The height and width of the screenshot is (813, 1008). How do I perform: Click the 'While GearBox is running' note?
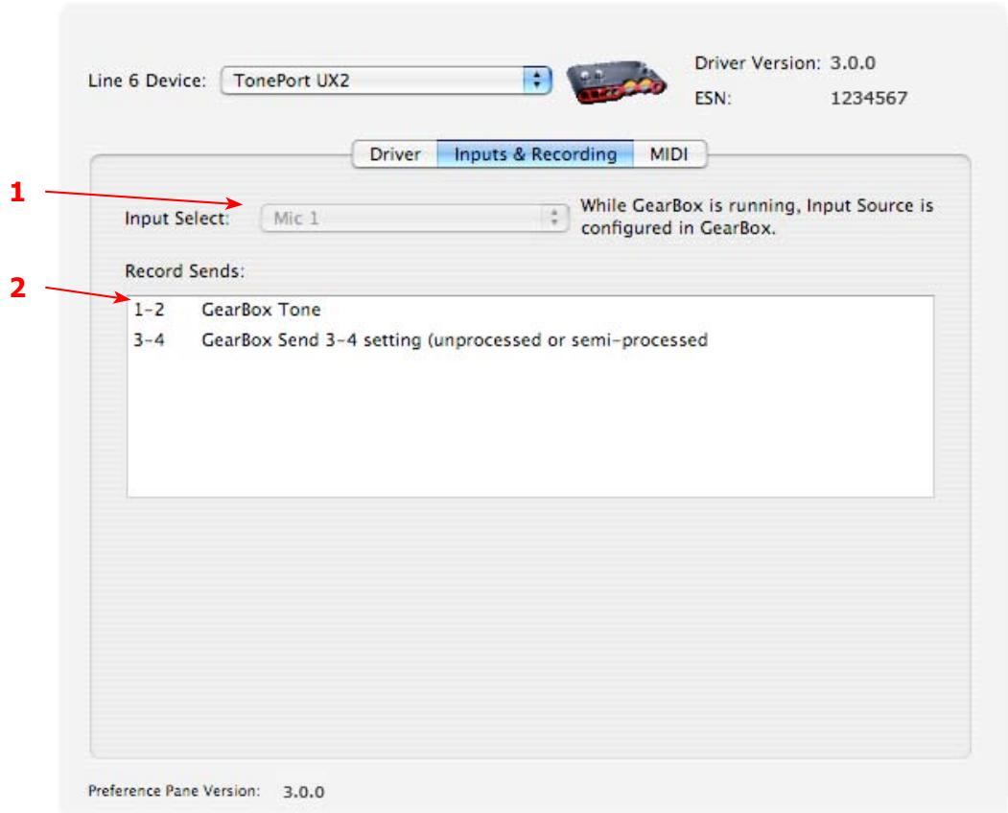coord(757,217)
